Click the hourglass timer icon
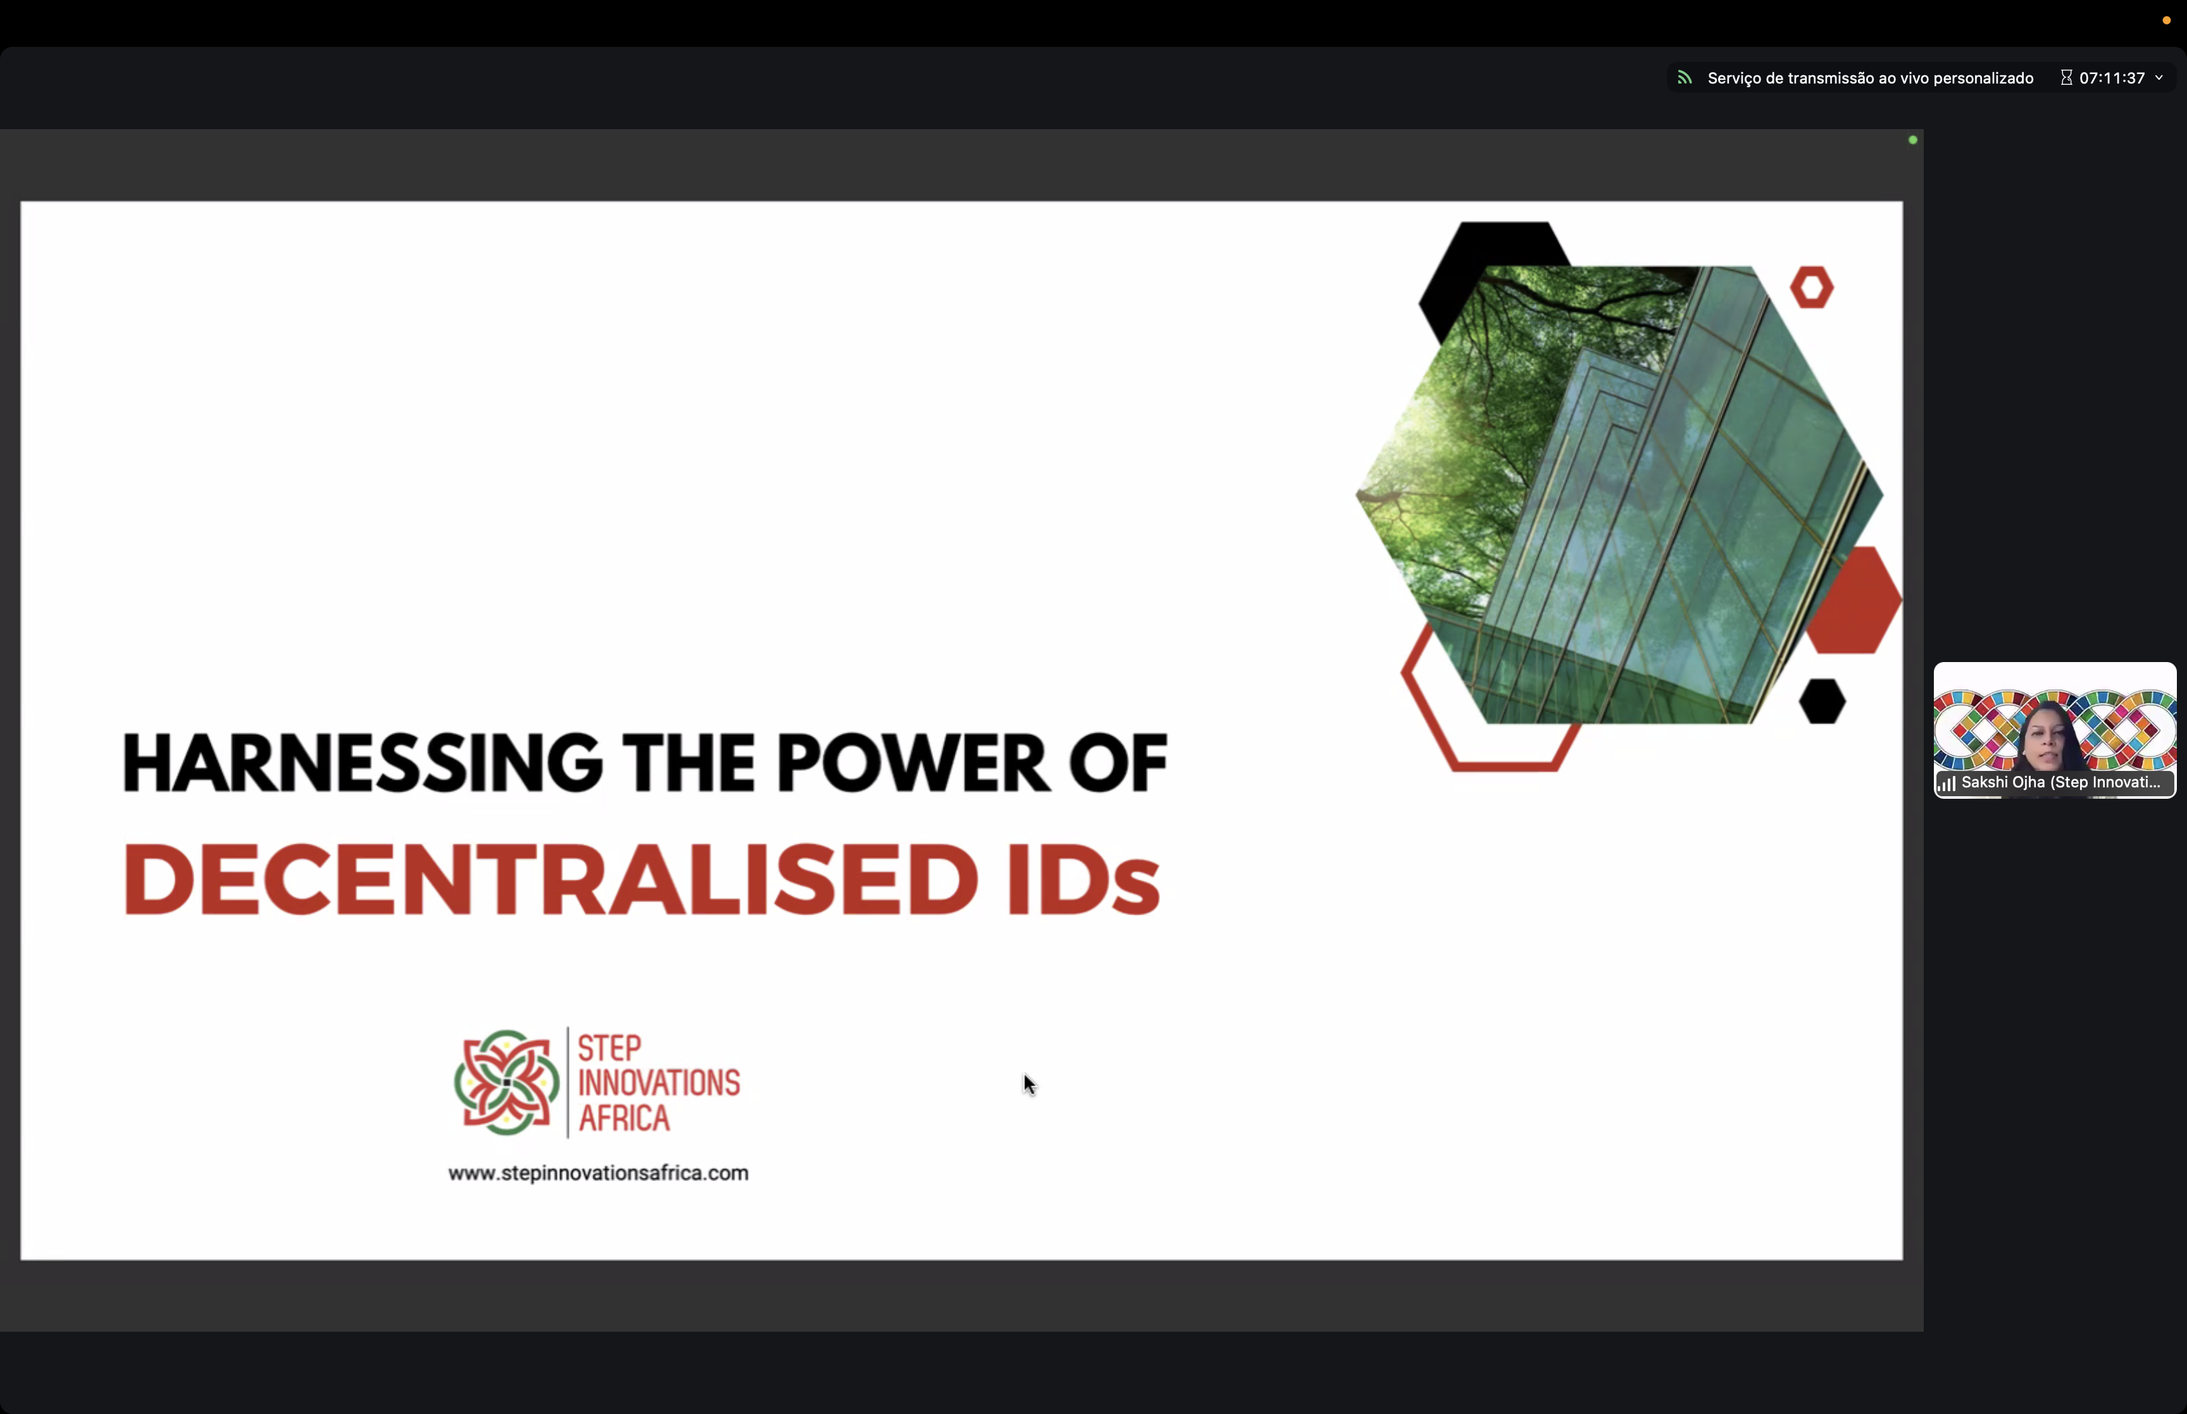 (x=2066, y=78)
